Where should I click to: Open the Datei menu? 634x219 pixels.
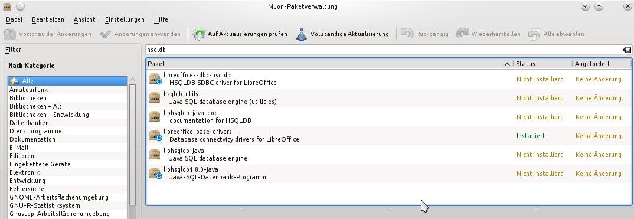click(x=14, y=19)
